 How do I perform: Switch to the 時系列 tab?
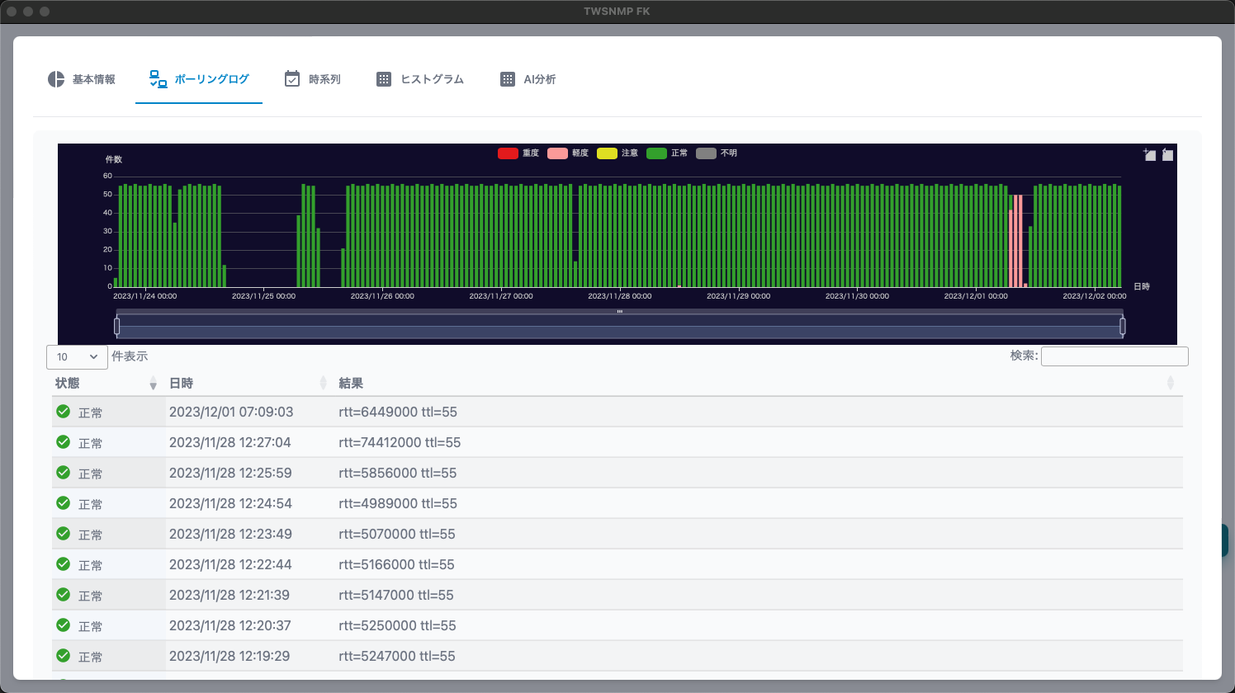[x=313, y=79]
